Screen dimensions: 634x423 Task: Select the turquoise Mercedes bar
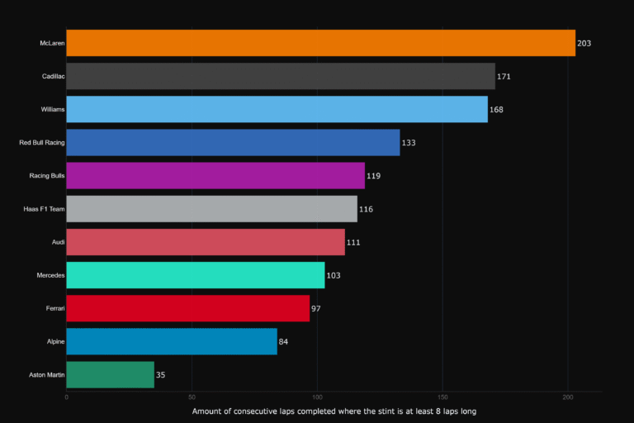pos(196,275)
